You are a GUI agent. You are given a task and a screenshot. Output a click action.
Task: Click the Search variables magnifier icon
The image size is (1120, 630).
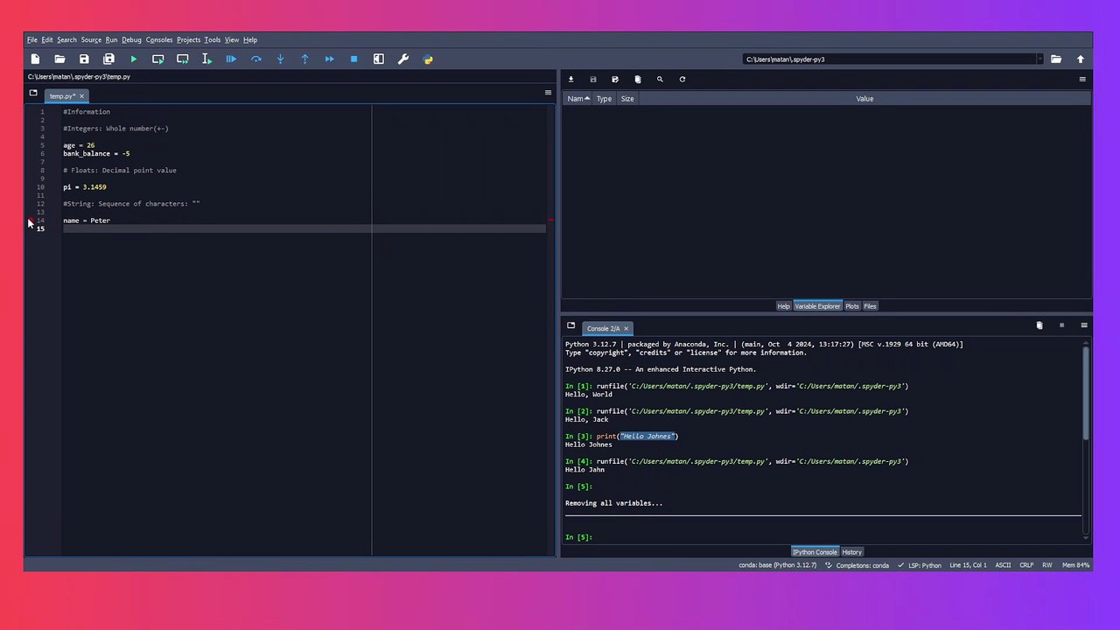pos(660,80)
